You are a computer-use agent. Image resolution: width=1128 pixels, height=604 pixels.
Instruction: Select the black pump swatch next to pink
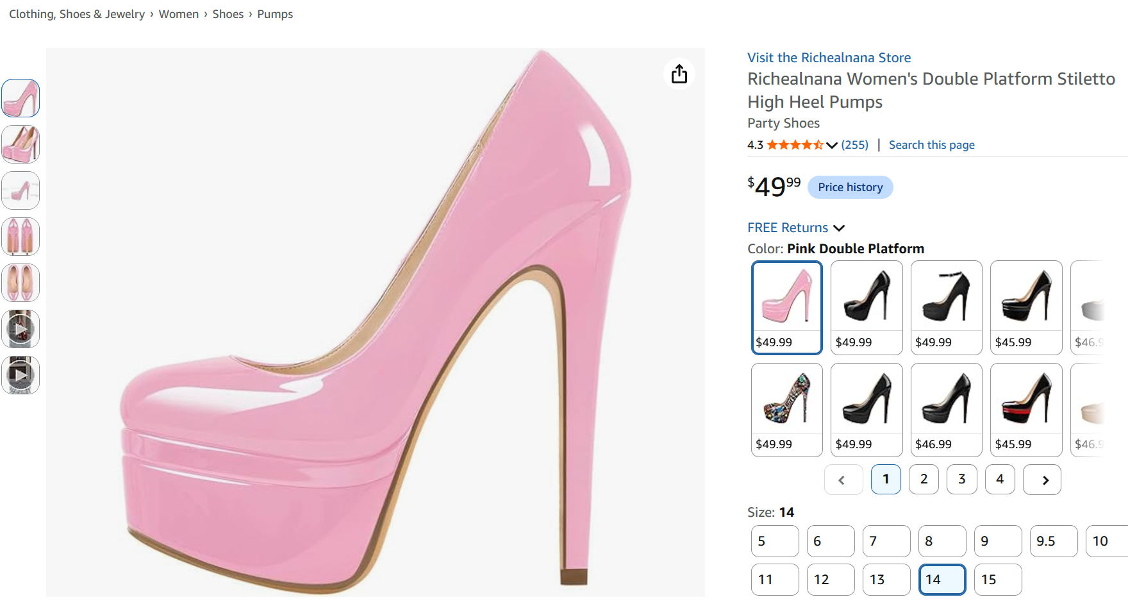pyautogui.click(x=867, y=308)
